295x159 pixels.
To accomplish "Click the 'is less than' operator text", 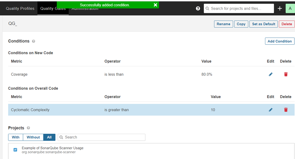I will [114, 75].
